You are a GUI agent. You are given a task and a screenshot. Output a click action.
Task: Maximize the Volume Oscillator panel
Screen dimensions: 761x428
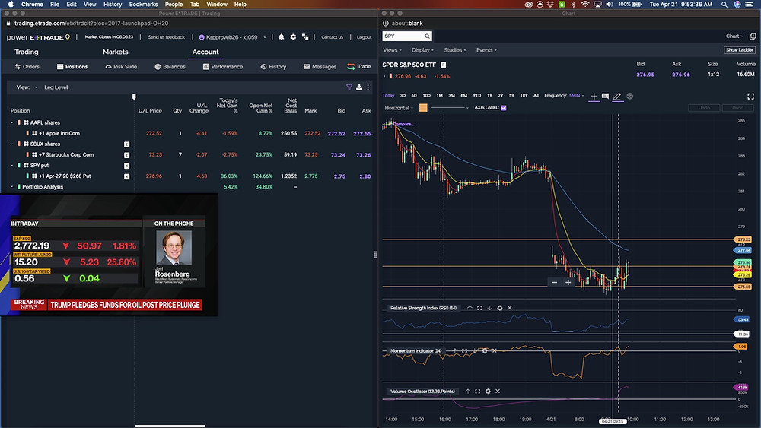(x=478, y=392)
